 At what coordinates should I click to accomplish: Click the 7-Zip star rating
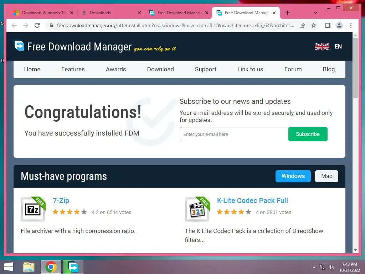pos(70,212)
